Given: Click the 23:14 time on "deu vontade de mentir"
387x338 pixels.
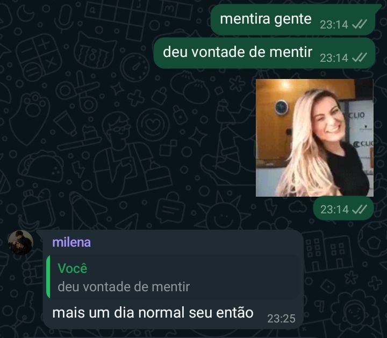Looking at the screenshot, I should [x=334, y=57].
